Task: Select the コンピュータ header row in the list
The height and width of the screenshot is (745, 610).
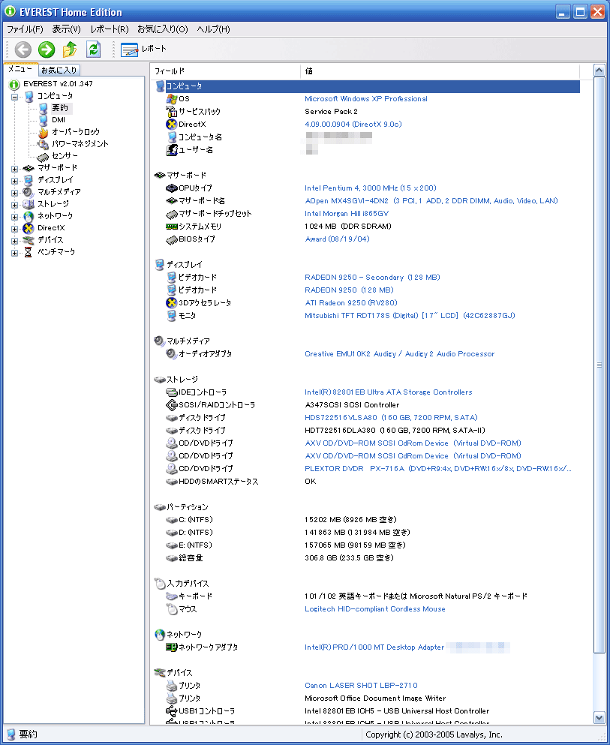Action: (367, 86)
